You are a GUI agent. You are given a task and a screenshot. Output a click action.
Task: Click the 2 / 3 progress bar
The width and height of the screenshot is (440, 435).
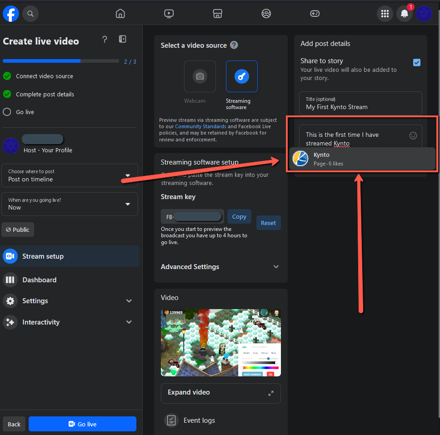[61, 61]
